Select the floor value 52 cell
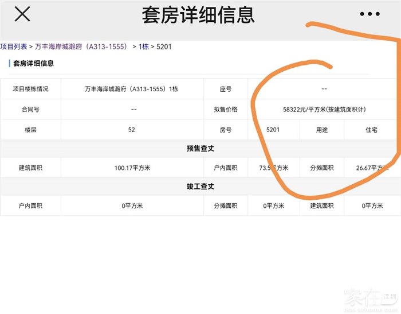This screenshot has width=401, height=314. pos(132,130)
